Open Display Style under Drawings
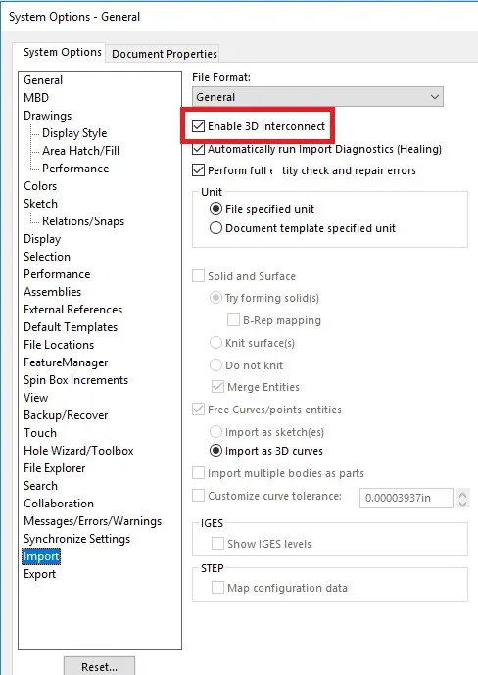Screen dimensions: 478x675 tap(74, 133)
